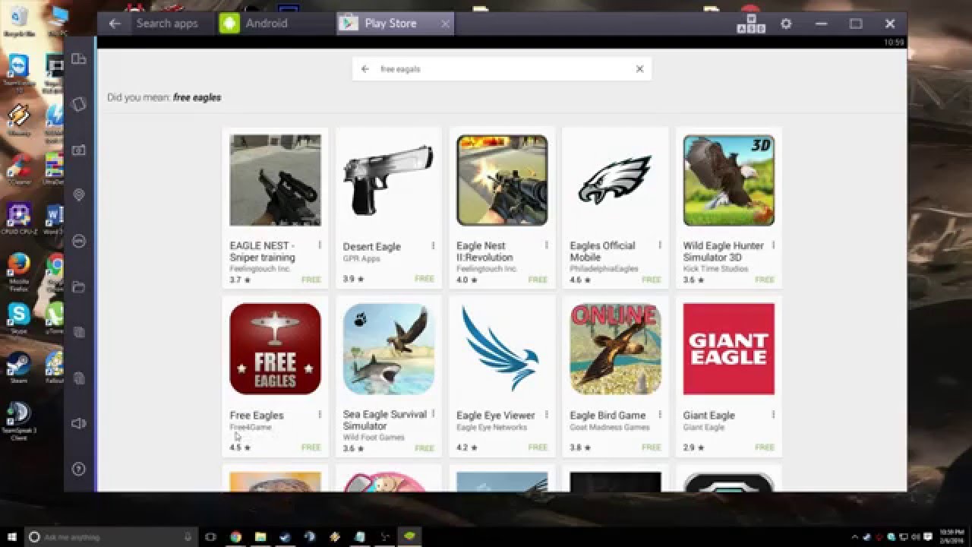972x547 pixels.
Task: Open the three-dot menu on Sea Eagle Survival Simulator
Action: tap(433, 414)
